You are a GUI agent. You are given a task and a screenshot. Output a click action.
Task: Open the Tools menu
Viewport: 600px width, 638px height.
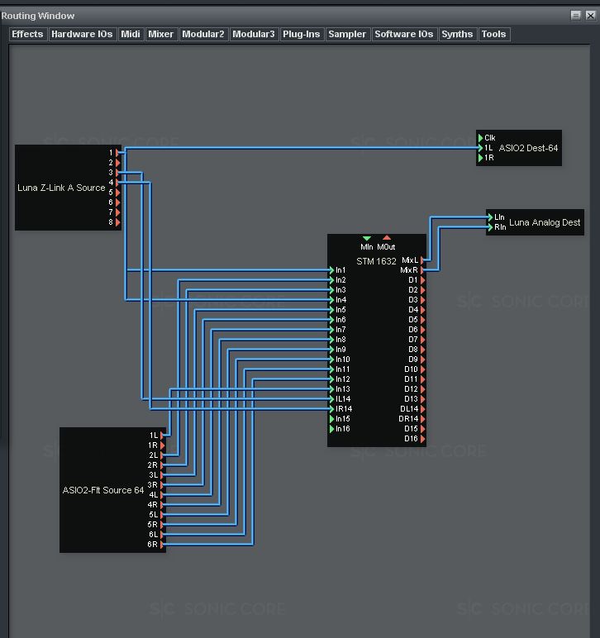coord(494,34)
